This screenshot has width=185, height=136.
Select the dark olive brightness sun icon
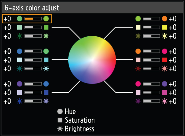(138, 36)
